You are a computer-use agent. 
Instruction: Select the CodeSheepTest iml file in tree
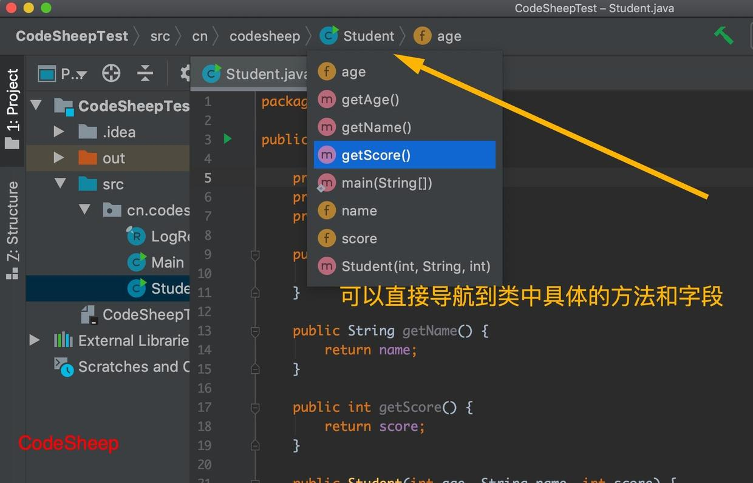108,314
